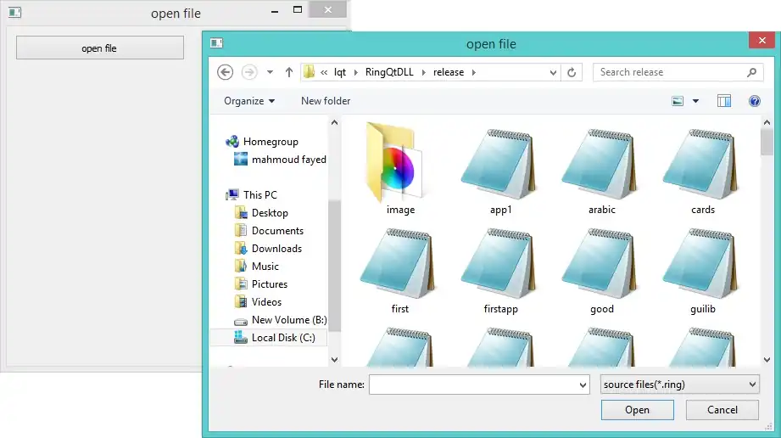Viewport: 781px width, 438px height.
Task: Show the preview pane icon
Action: [723, 101]
